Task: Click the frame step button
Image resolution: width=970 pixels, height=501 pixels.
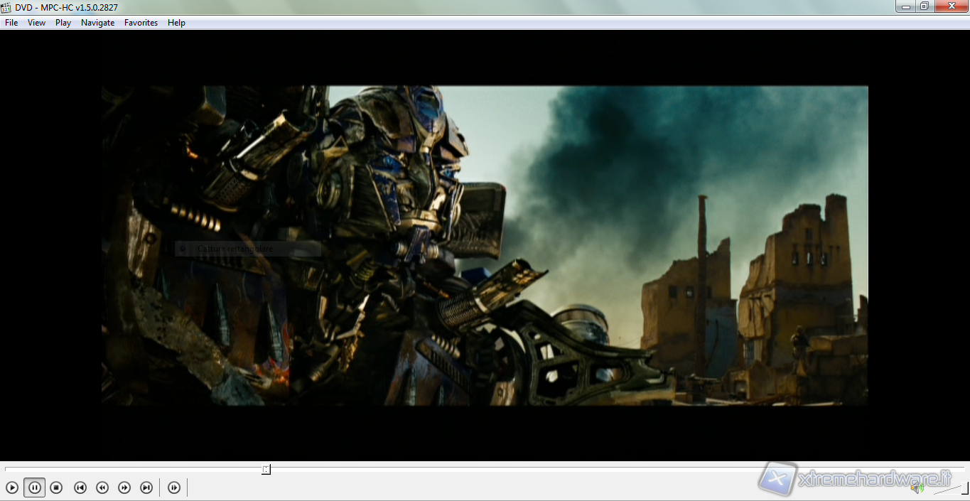Action: tap(174, 487)
